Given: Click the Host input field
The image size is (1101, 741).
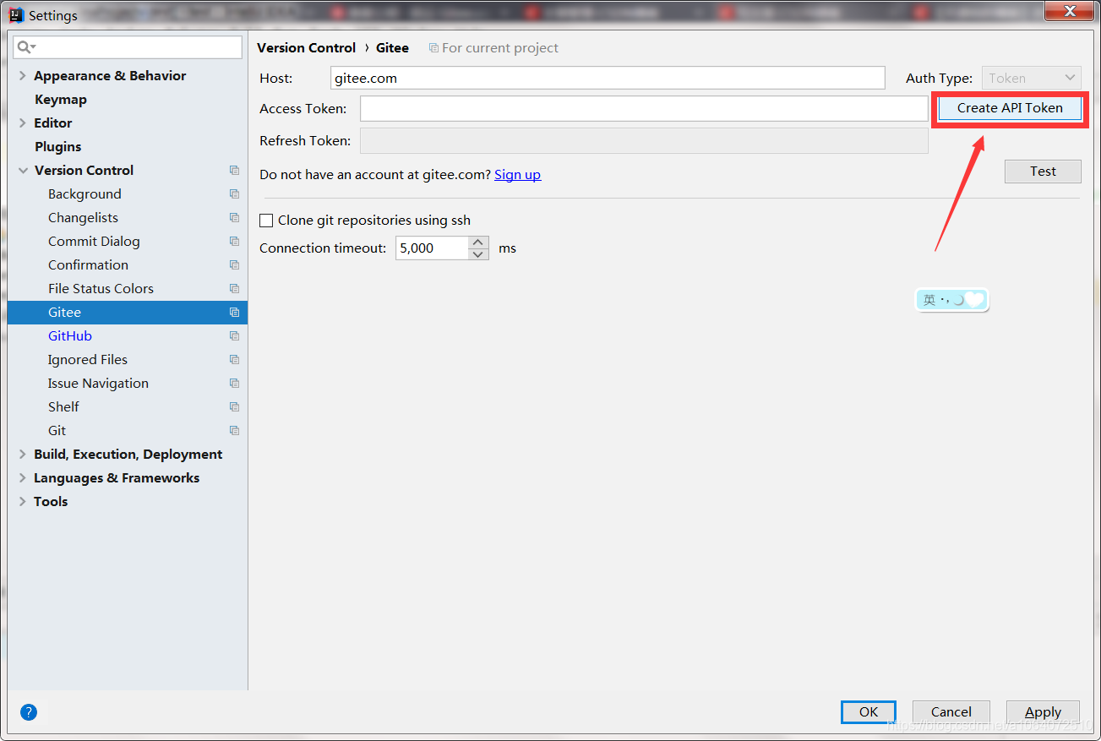Looking at the screenshot, I should coord(608,78).
